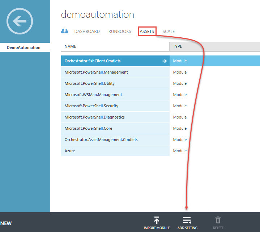Click the IMPORT MODULE label
Viewport: 260px width, 232px height.
pyautogui.click(x=157, y=228)
